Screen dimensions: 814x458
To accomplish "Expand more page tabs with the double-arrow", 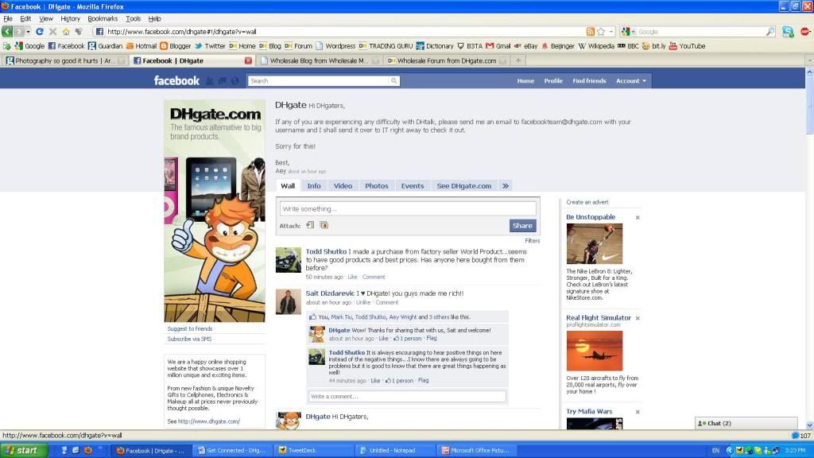I will pyautogui.click(x=506, y=186).
